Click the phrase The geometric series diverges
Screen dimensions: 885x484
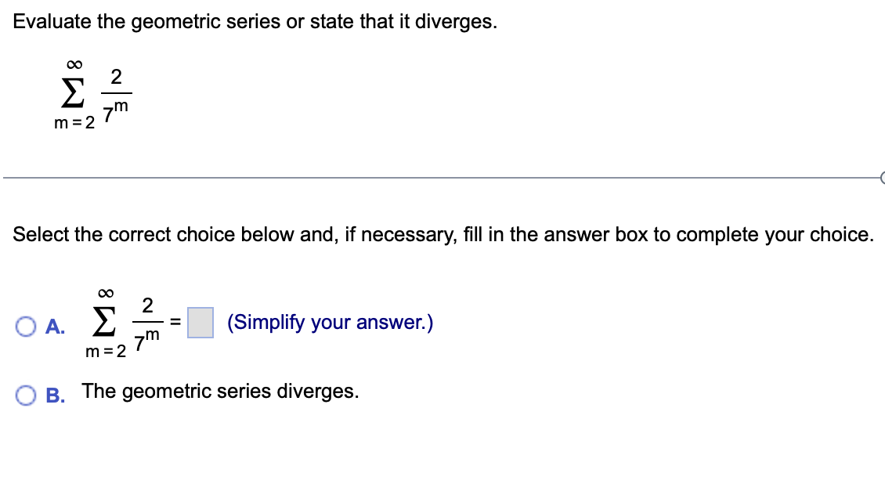pyautogui.click(x=220, y=391)
